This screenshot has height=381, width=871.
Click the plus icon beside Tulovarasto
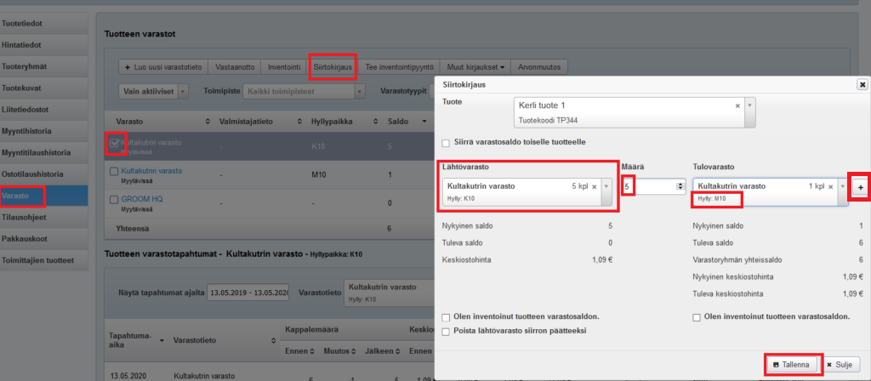pos(859,187)
